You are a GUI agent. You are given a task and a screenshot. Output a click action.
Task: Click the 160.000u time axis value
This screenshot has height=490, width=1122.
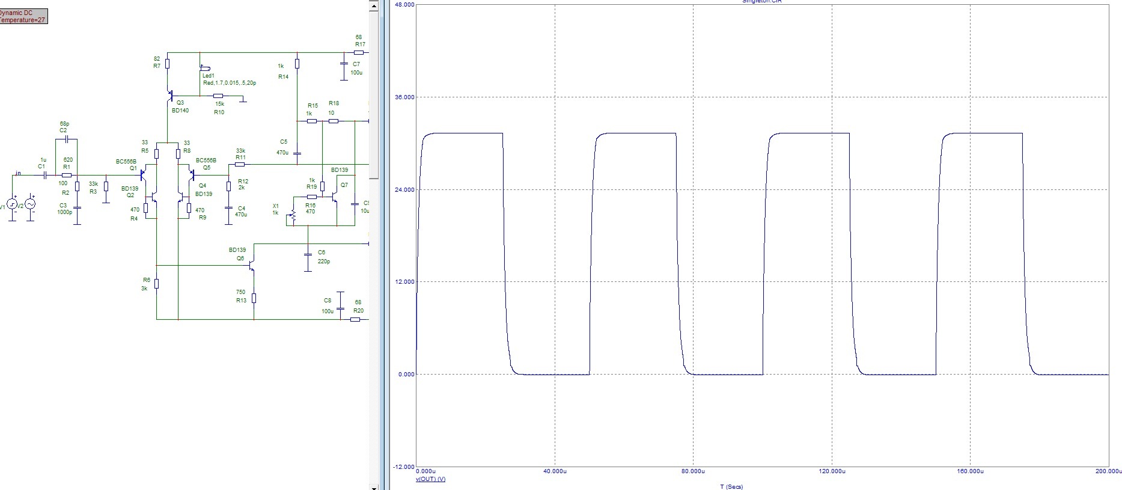click(x=971, y=472)
